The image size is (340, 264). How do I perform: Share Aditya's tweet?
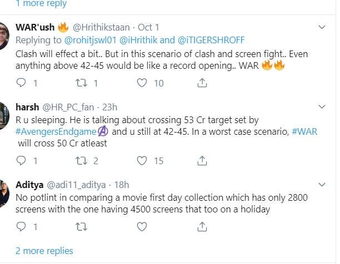coord(203,226)
